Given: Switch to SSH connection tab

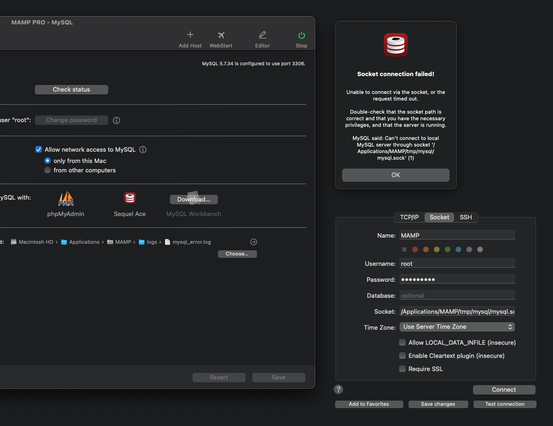Looking at the screenshot, I should (x=466, y=217).
